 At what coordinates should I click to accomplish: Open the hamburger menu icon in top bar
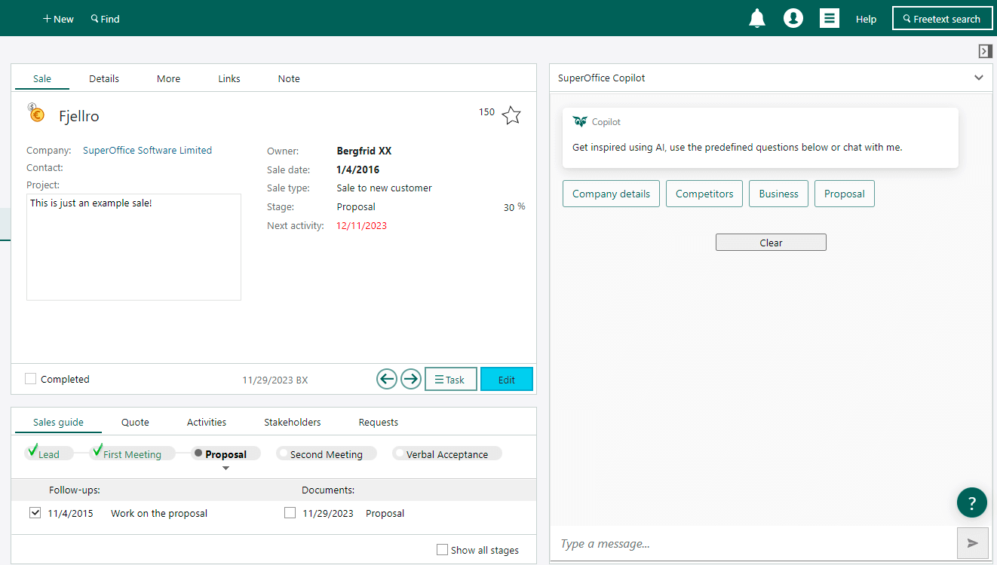click(x=830, y=18)
